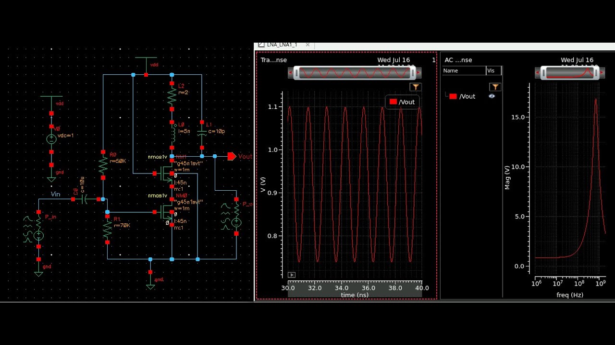Click the V (V) y-axis label
Screen dimensions: 615x345
coord(262,185)
